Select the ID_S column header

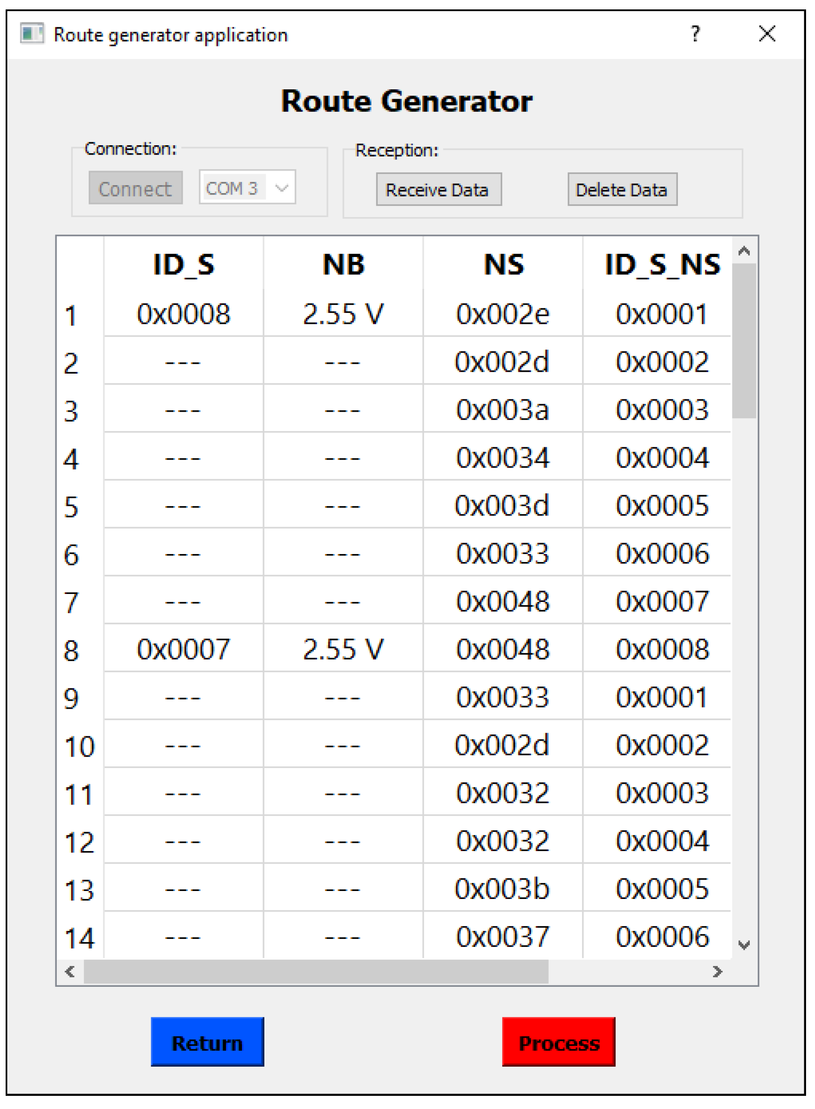pos(184,264)
